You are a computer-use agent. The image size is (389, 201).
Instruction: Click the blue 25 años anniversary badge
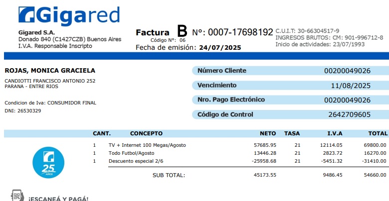[48, 162]
